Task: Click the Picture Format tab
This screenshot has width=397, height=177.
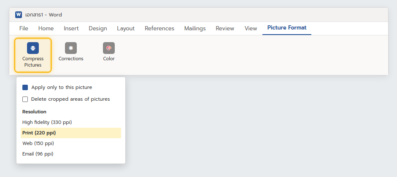Action: 287,28
